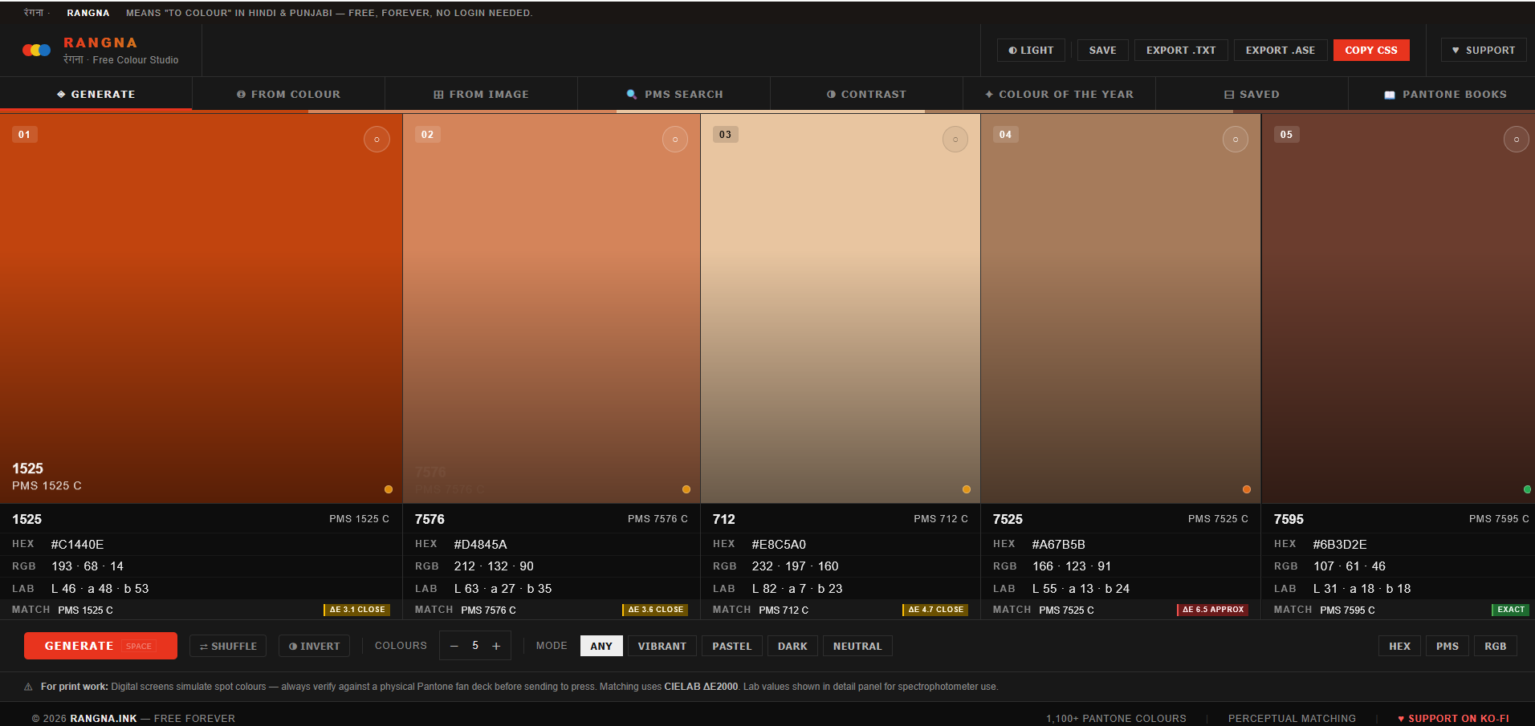Open the PMS Search tab
This screenshot has width=1535, height=726.
[674, 95]
